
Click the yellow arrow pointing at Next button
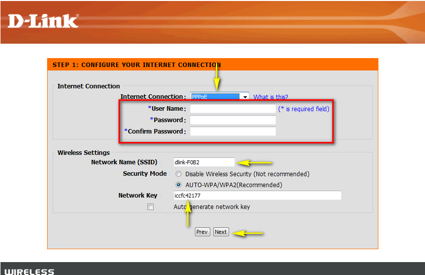pyautogui.click(x=247, y=233)
